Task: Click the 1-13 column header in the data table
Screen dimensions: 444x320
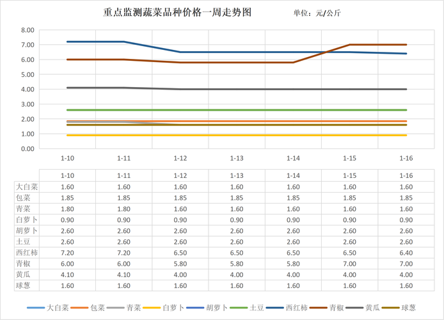Action: [x=237, y=175]
